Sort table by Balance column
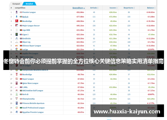This screenshot has height=120, width=167. (x=151, y=8)
